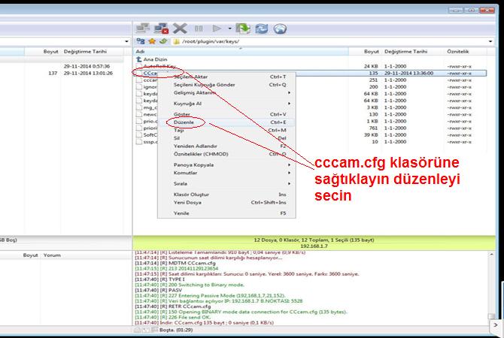Screen dimensions: 504x338
Task: Click the left pane Değiştirme Tarihi header
Action: pyautogui.click(x=92, y=51)
